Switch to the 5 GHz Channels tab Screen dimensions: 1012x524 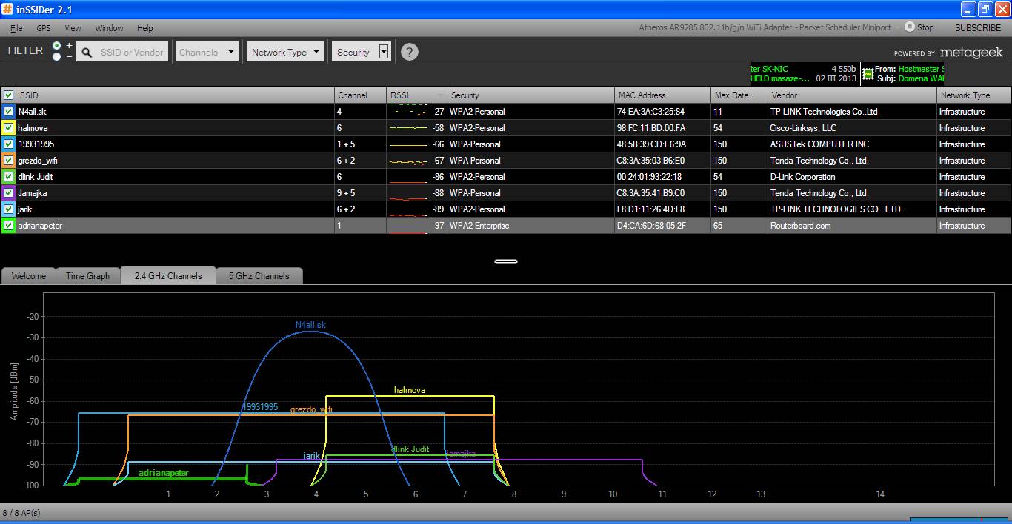tap(259, 276)
